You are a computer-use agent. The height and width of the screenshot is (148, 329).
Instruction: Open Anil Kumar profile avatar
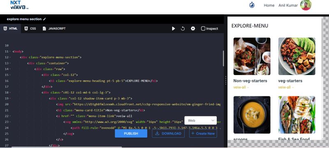306,5
